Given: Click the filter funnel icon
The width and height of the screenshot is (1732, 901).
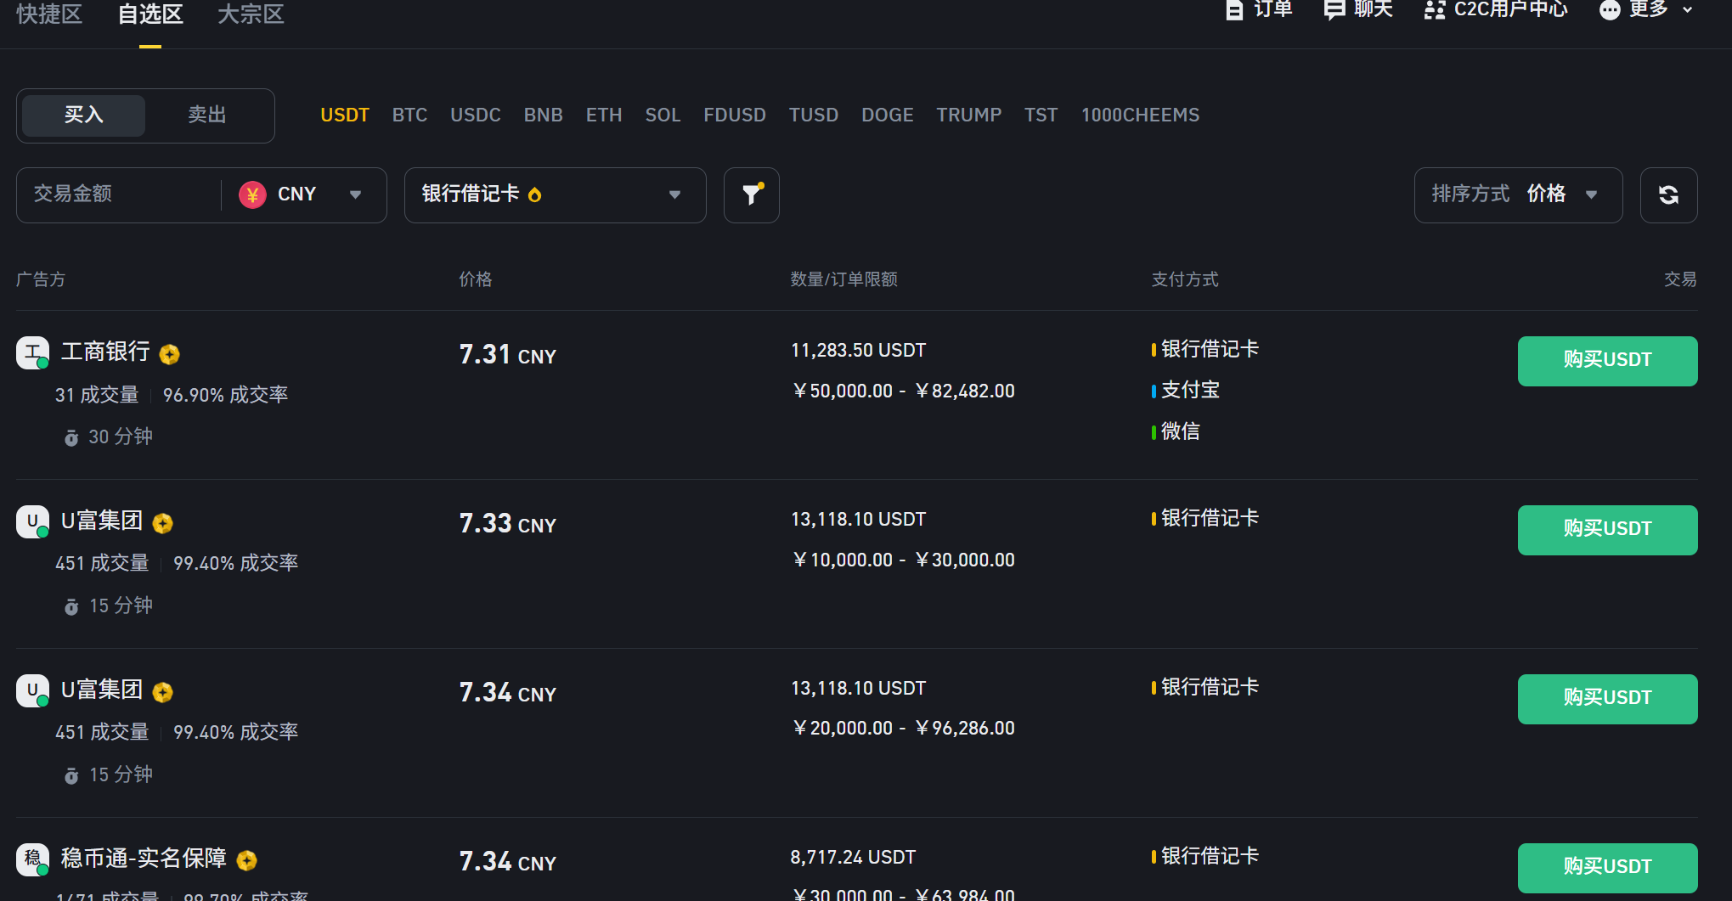Looking at the screenshot, I should pyautogui.click(x=752, y=195).
